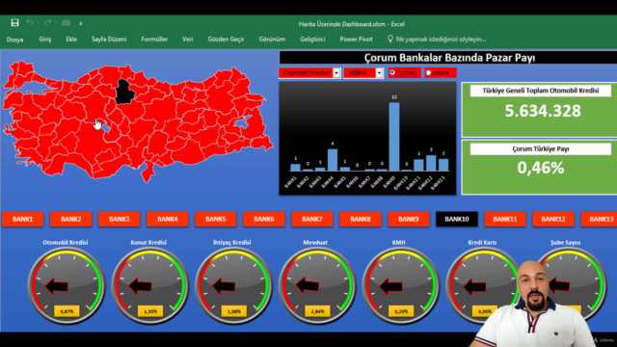Click the BANK9 button

[409, 219]
